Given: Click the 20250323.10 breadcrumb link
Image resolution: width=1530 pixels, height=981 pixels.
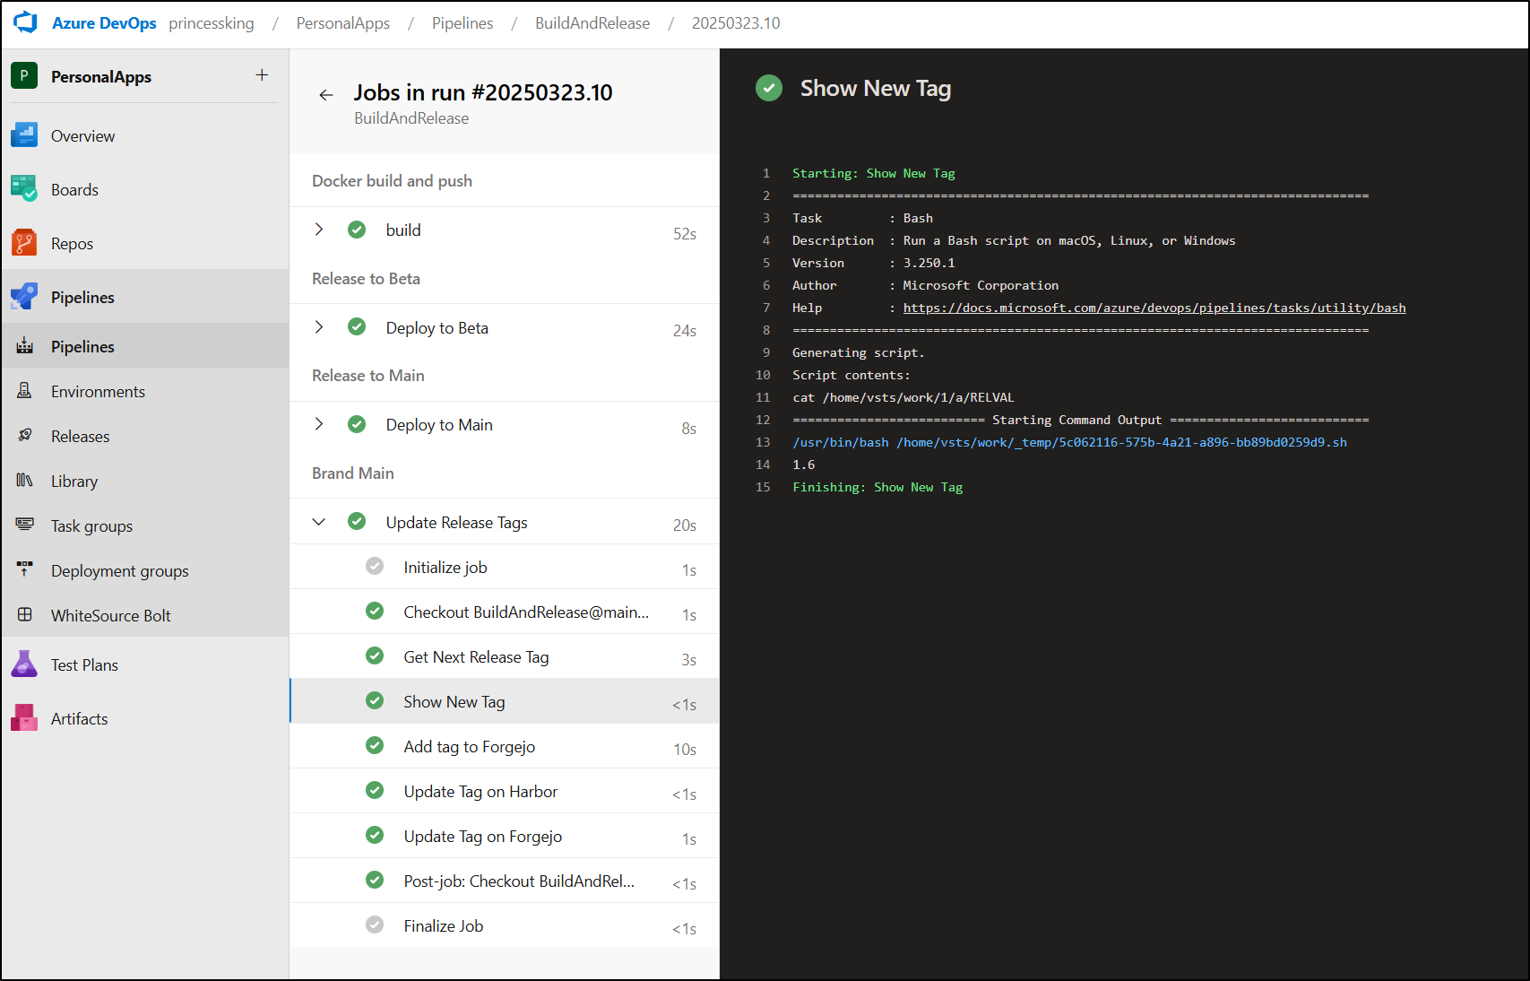Looking at the screenshot, I should (x=736, y=23).
